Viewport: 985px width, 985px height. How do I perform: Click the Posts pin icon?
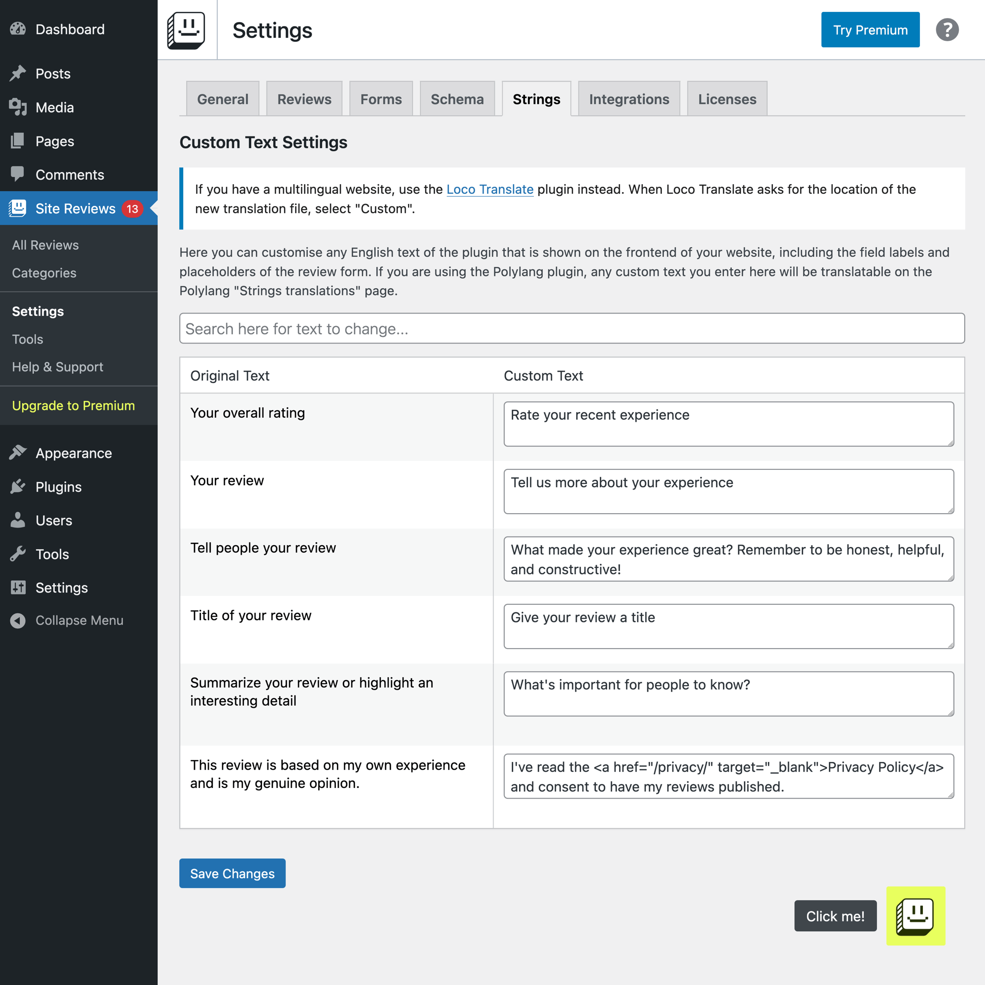coord(18,73)
